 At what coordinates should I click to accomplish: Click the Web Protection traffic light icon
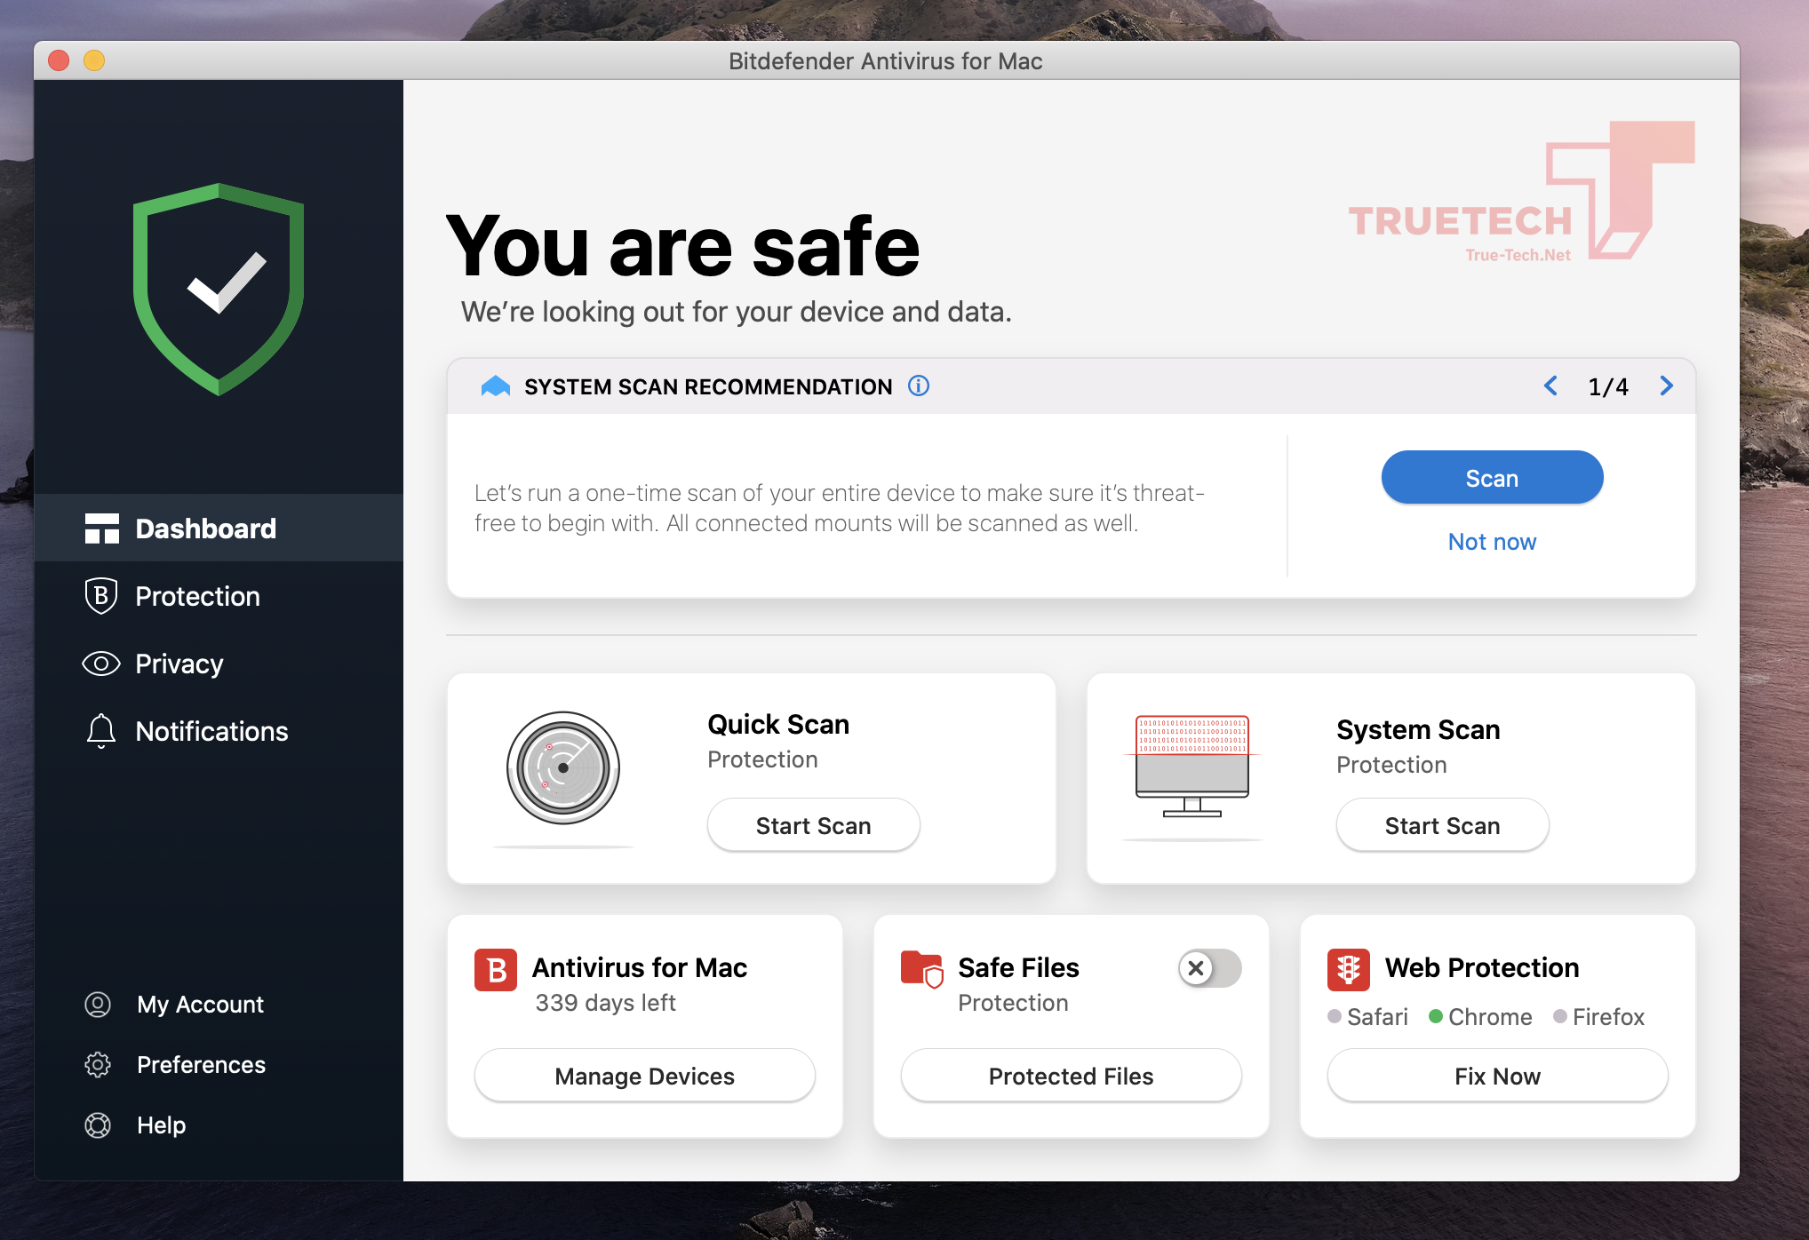tap(1348, 969)
